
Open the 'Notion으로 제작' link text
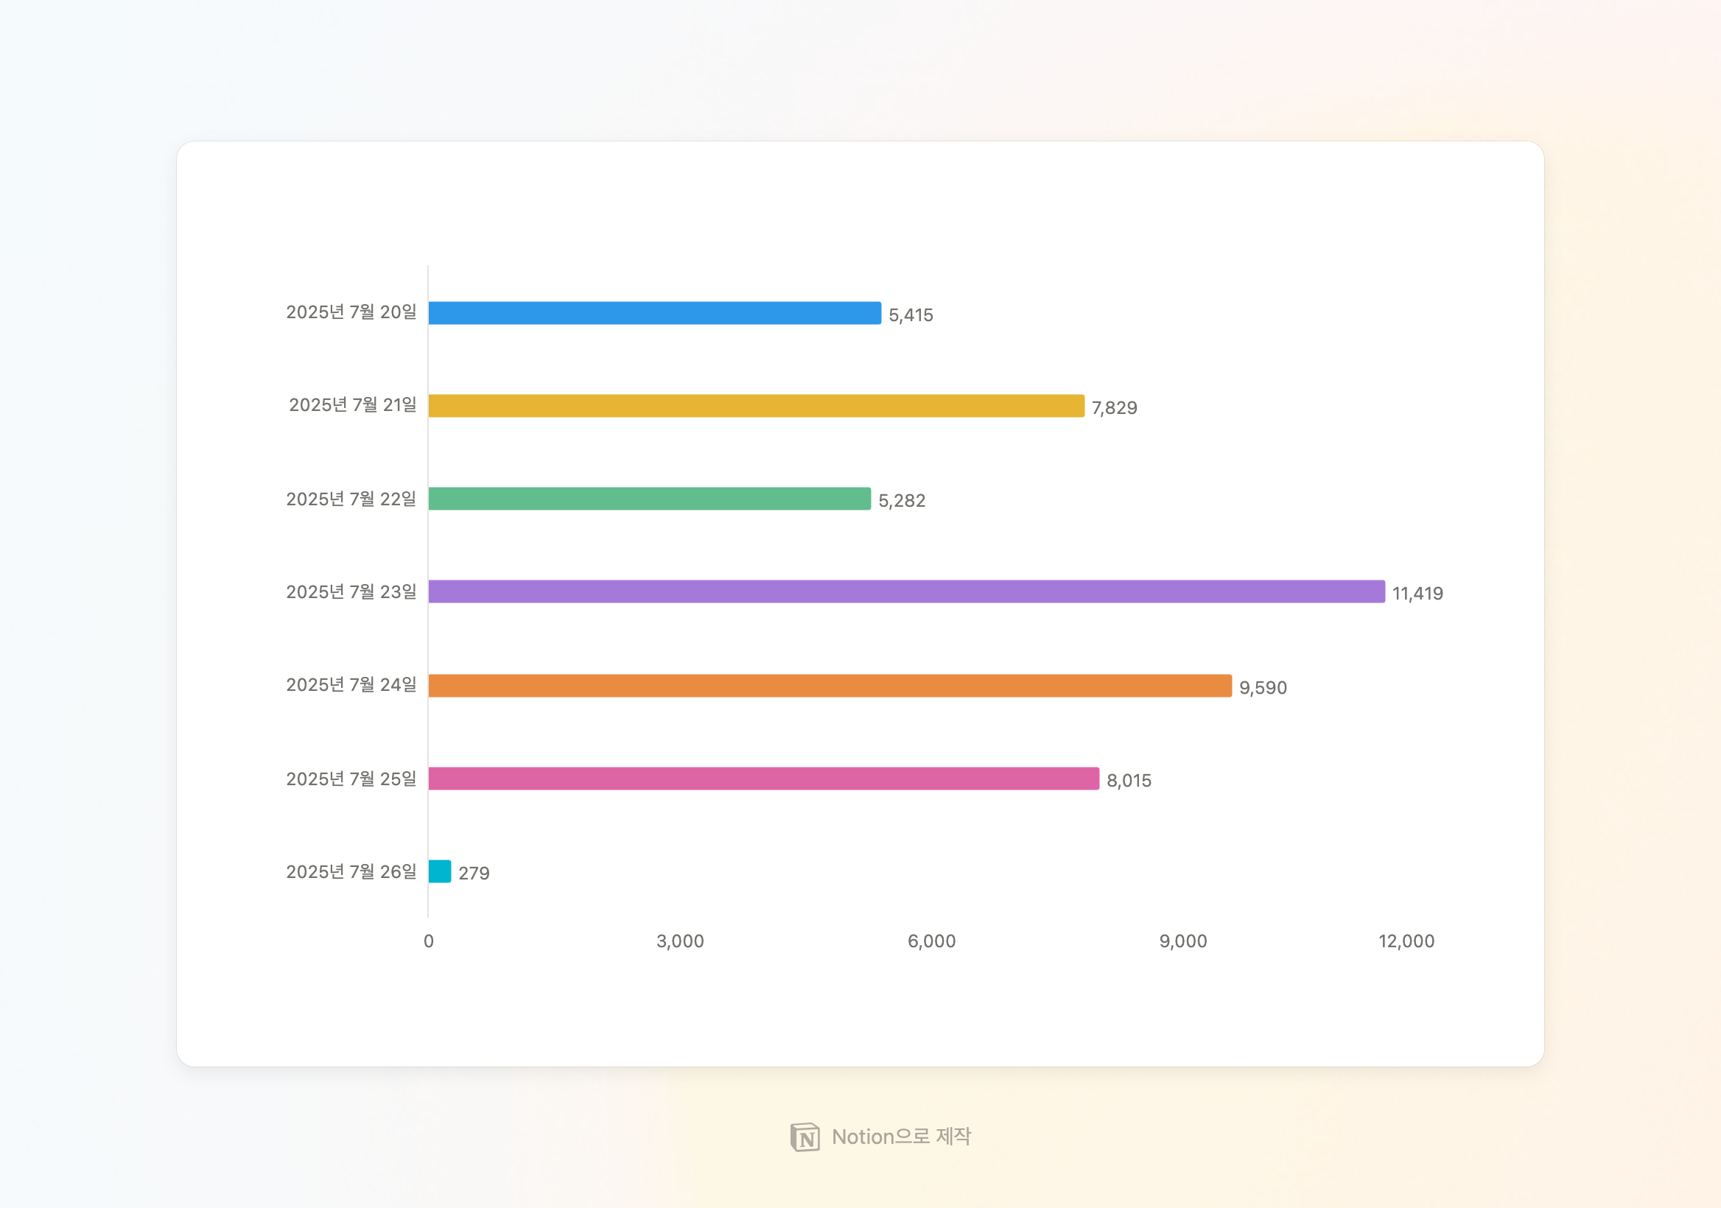coord(901,1137)
